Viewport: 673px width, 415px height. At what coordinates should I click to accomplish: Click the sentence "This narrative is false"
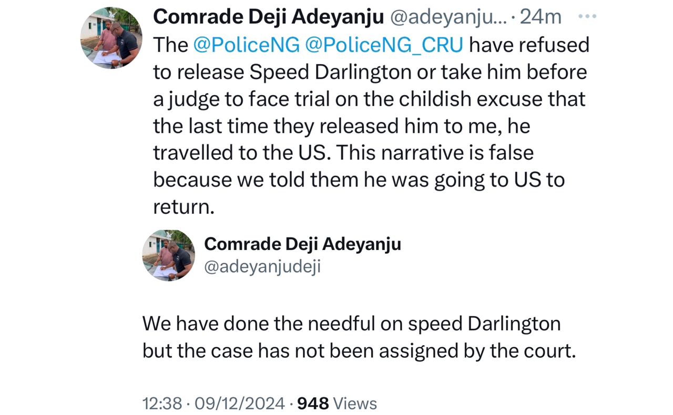(x=434, y=153)
